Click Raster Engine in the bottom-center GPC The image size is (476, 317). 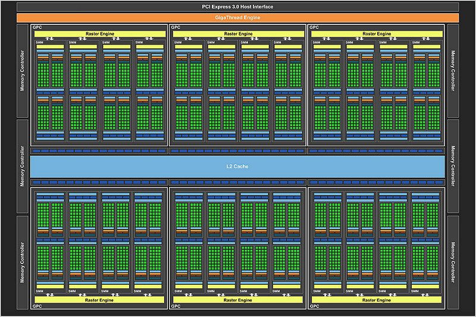pyautogui.click(x=237, y=299)
